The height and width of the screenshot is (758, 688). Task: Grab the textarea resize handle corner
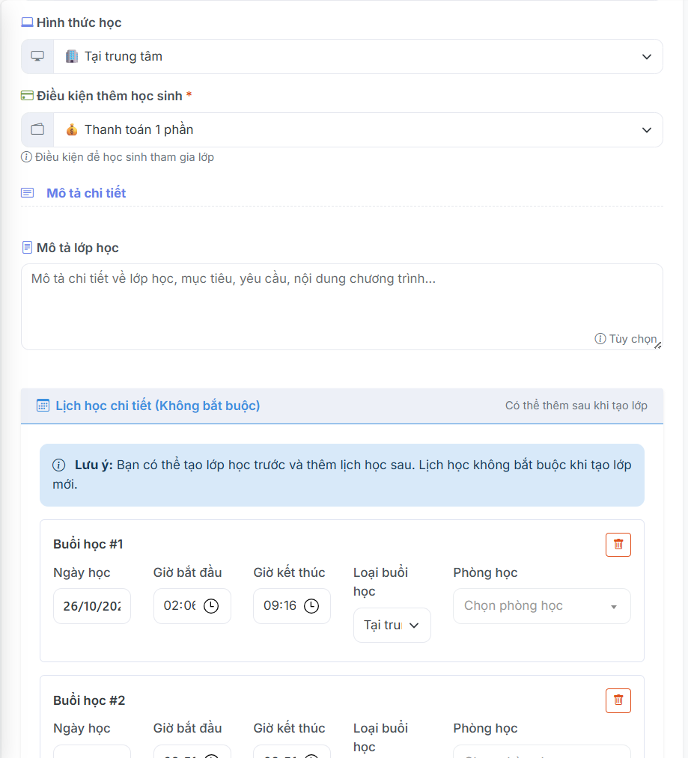pyautogui.click(x=657, y=344)
